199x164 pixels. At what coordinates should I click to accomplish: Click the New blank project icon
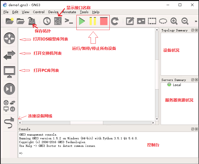10,21
